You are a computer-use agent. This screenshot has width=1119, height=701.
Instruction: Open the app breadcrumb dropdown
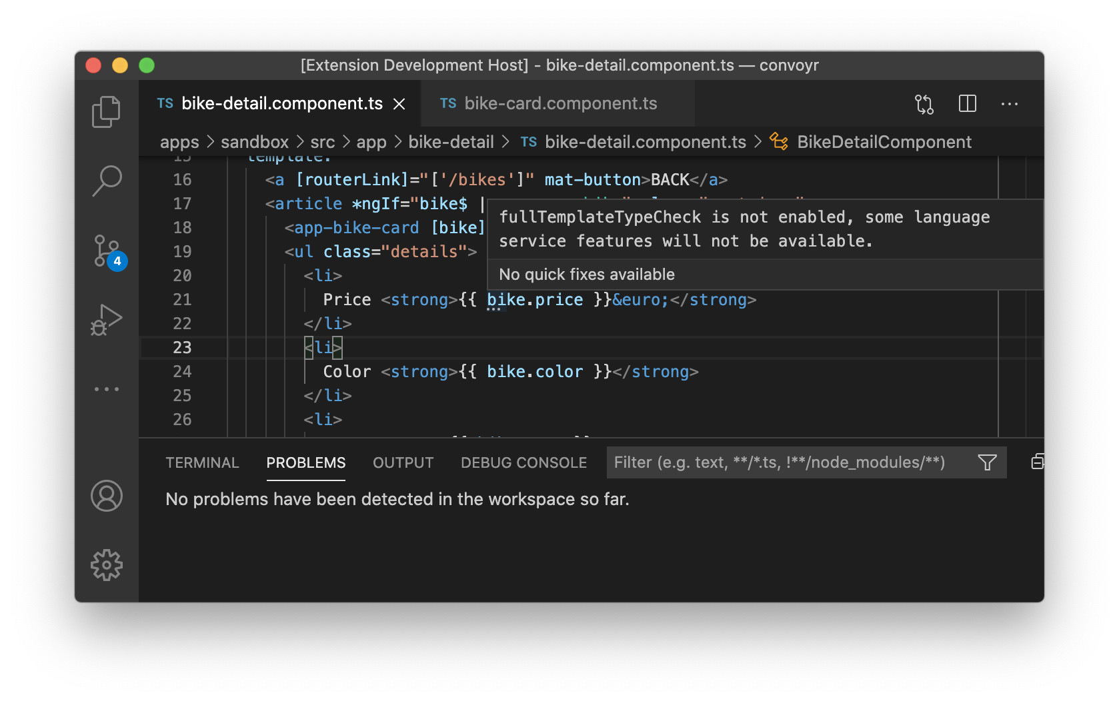point(371,141)
